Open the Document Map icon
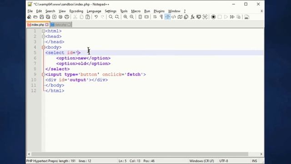The image size is (291, 164). (180, 17)
